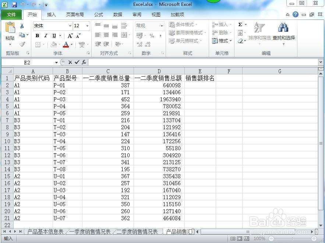Viewport: 325px width, 243px height.
Task: Click Save icon in quick access toolbar
Action: [14, 4]
